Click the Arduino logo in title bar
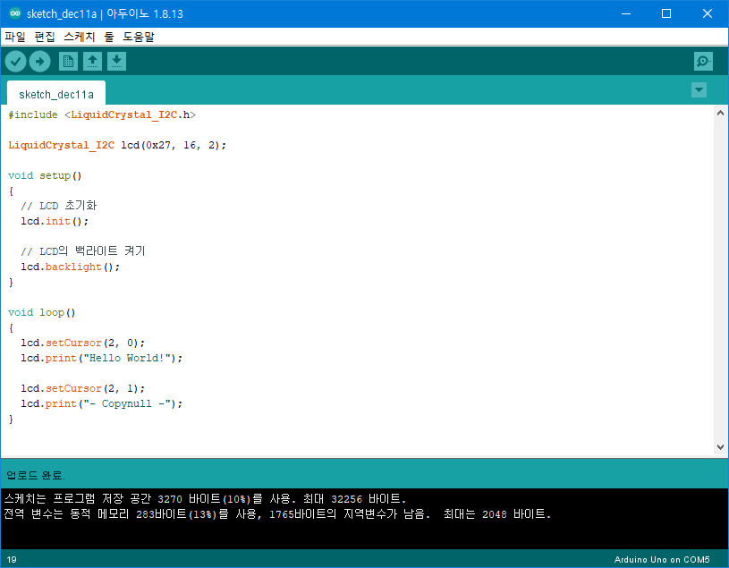 (15, 13)
